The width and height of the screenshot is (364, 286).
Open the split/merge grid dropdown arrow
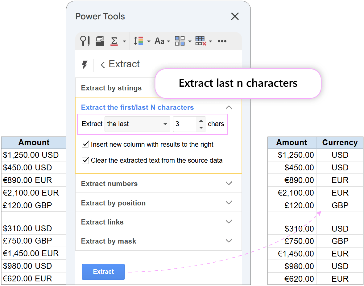coord(190,42)
